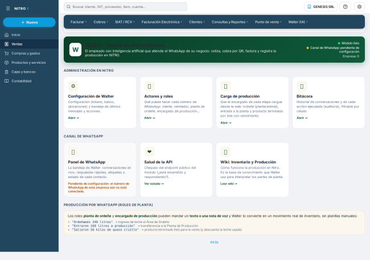This screenshot has height=260, width=370.
Task: Click the ADMINISTRACIÓN EN NITRO heading
Action: 88,71
